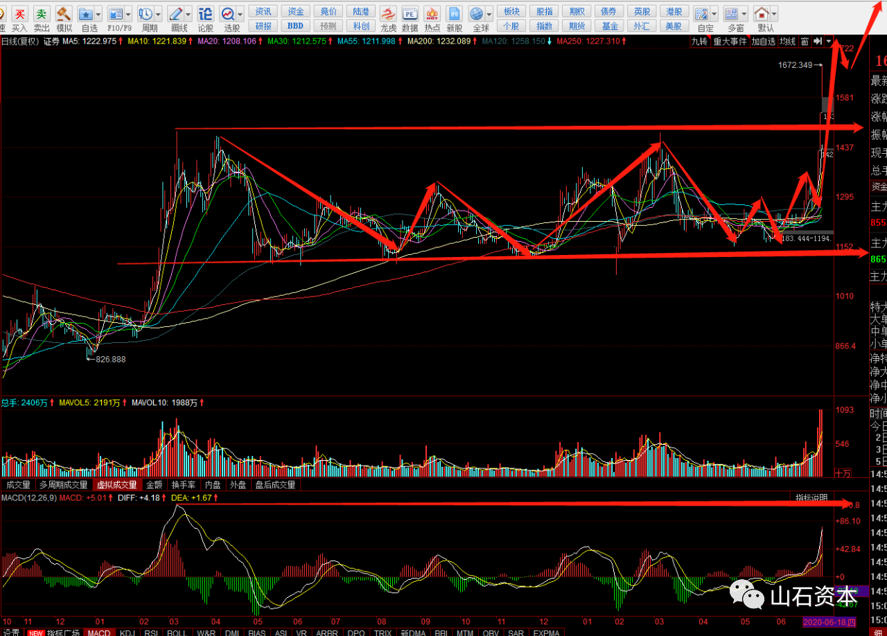Open 数据 PE data icon

point(410,13)
